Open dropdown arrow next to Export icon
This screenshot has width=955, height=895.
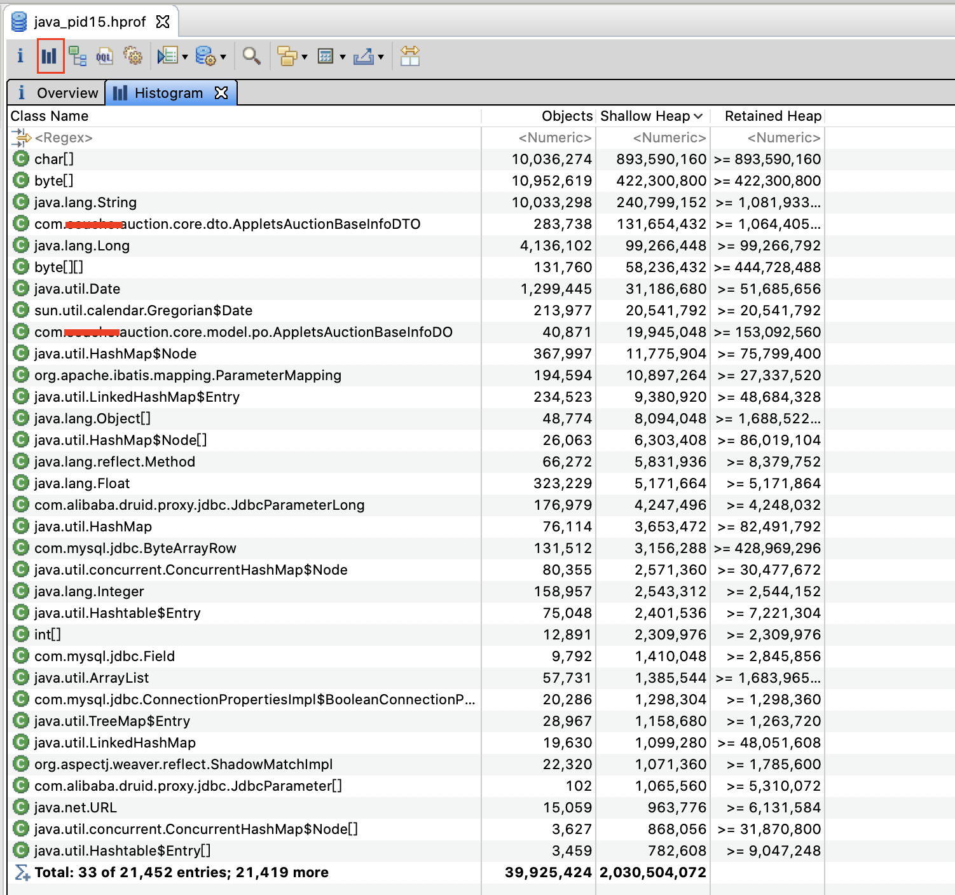pyautogui.click(x=381, y=57)
